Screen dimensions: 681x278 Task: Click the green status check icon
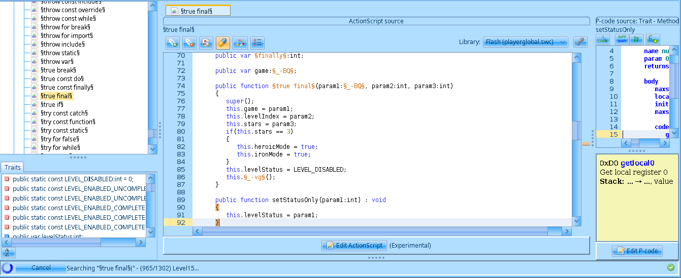coord(671,267)
